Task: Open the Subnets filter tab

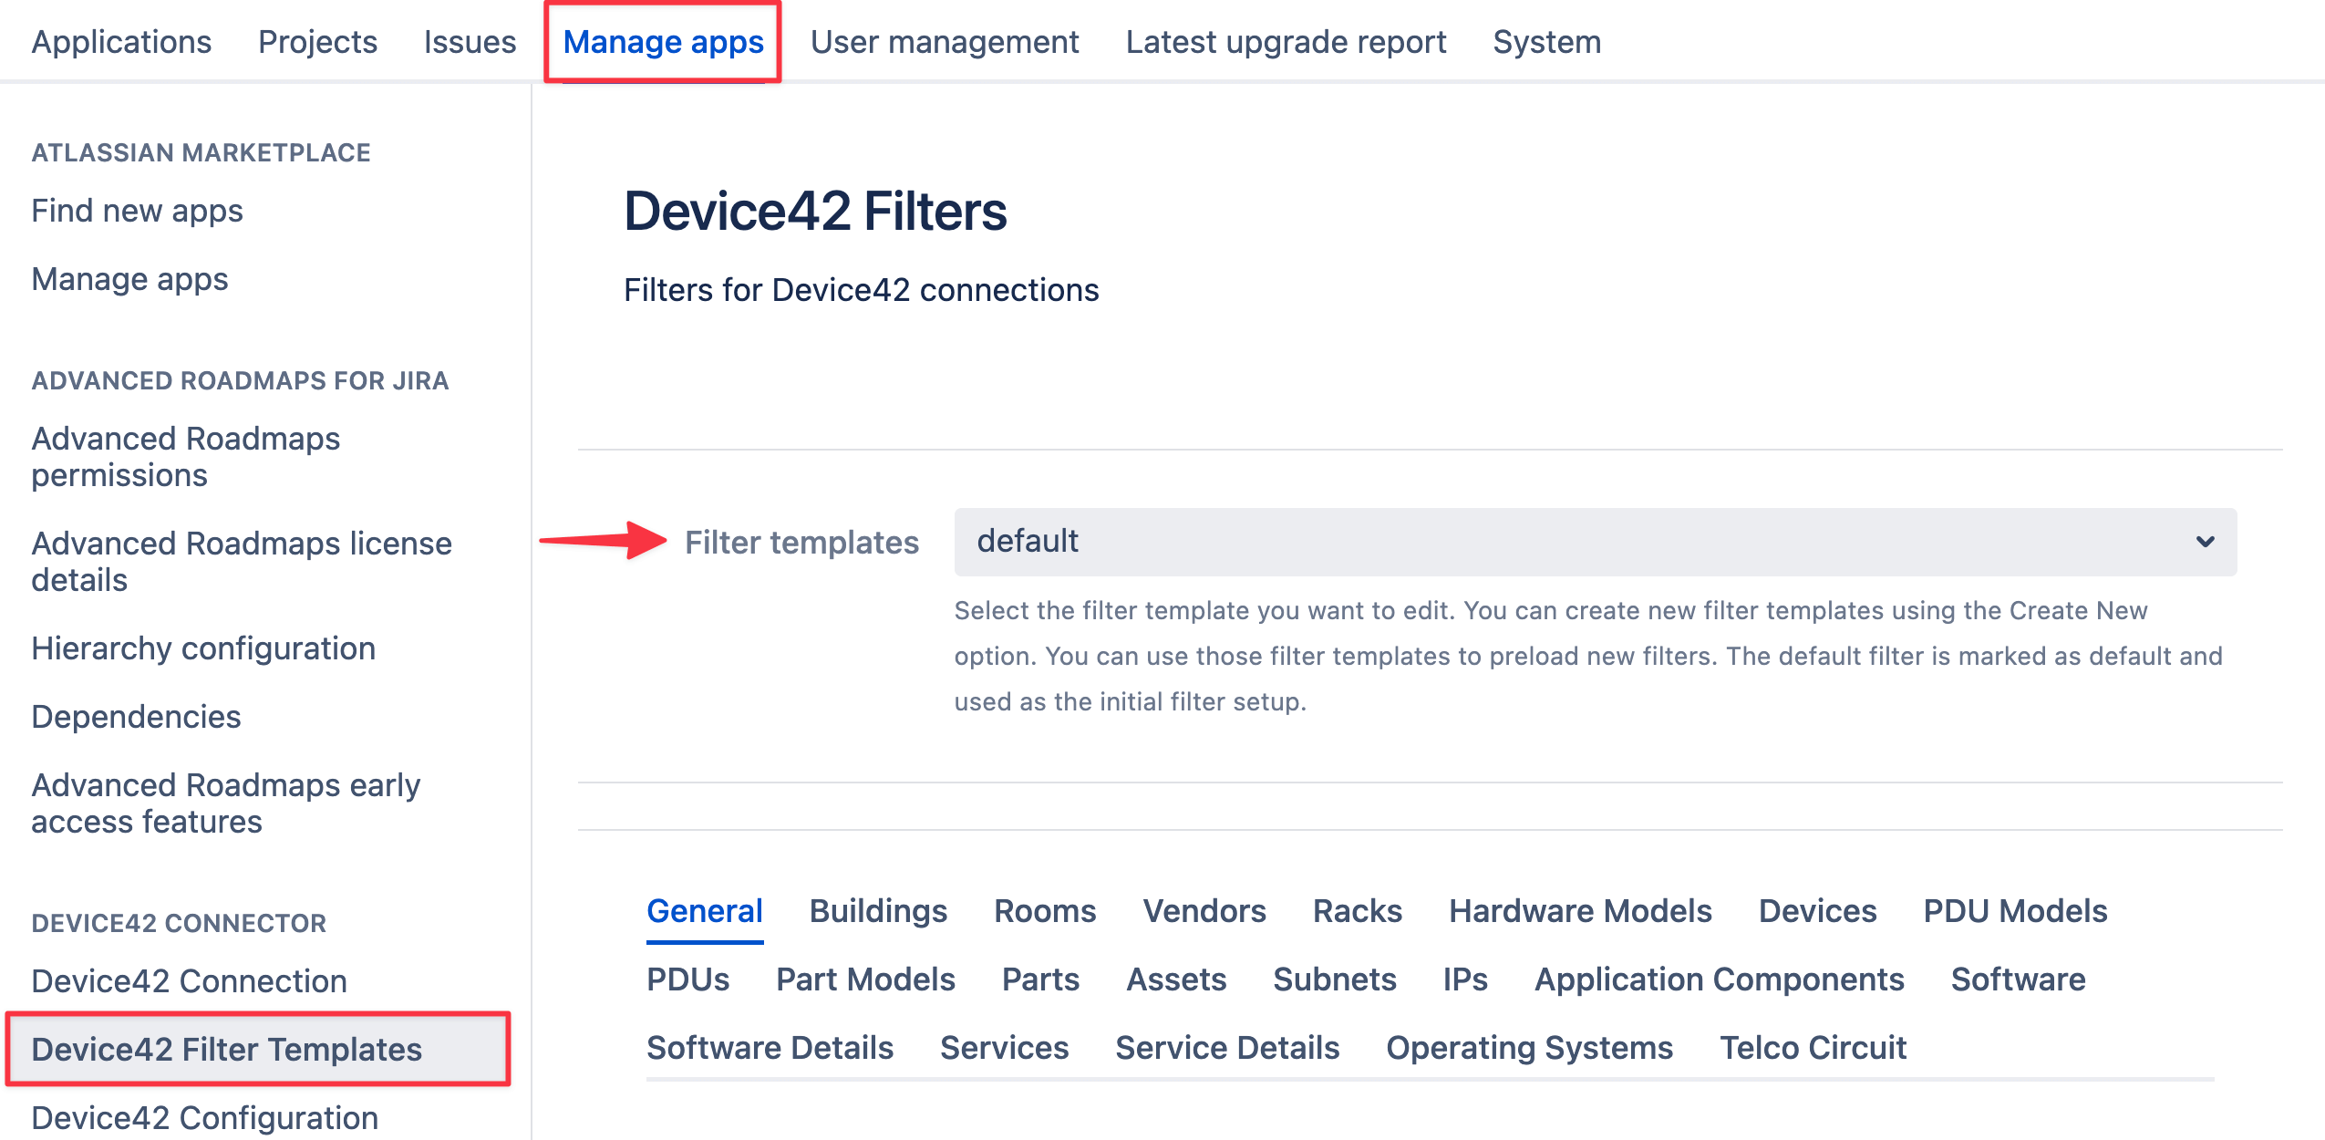Action: pos(1335,979)
